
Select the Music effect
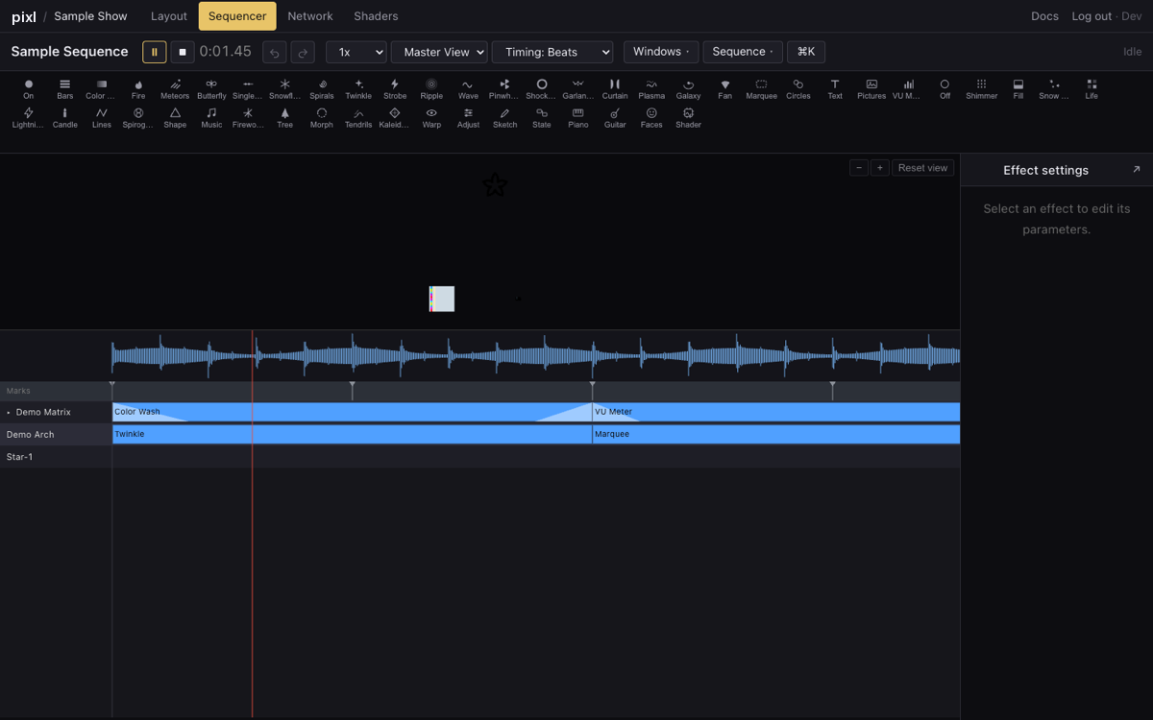coord(211,118)
